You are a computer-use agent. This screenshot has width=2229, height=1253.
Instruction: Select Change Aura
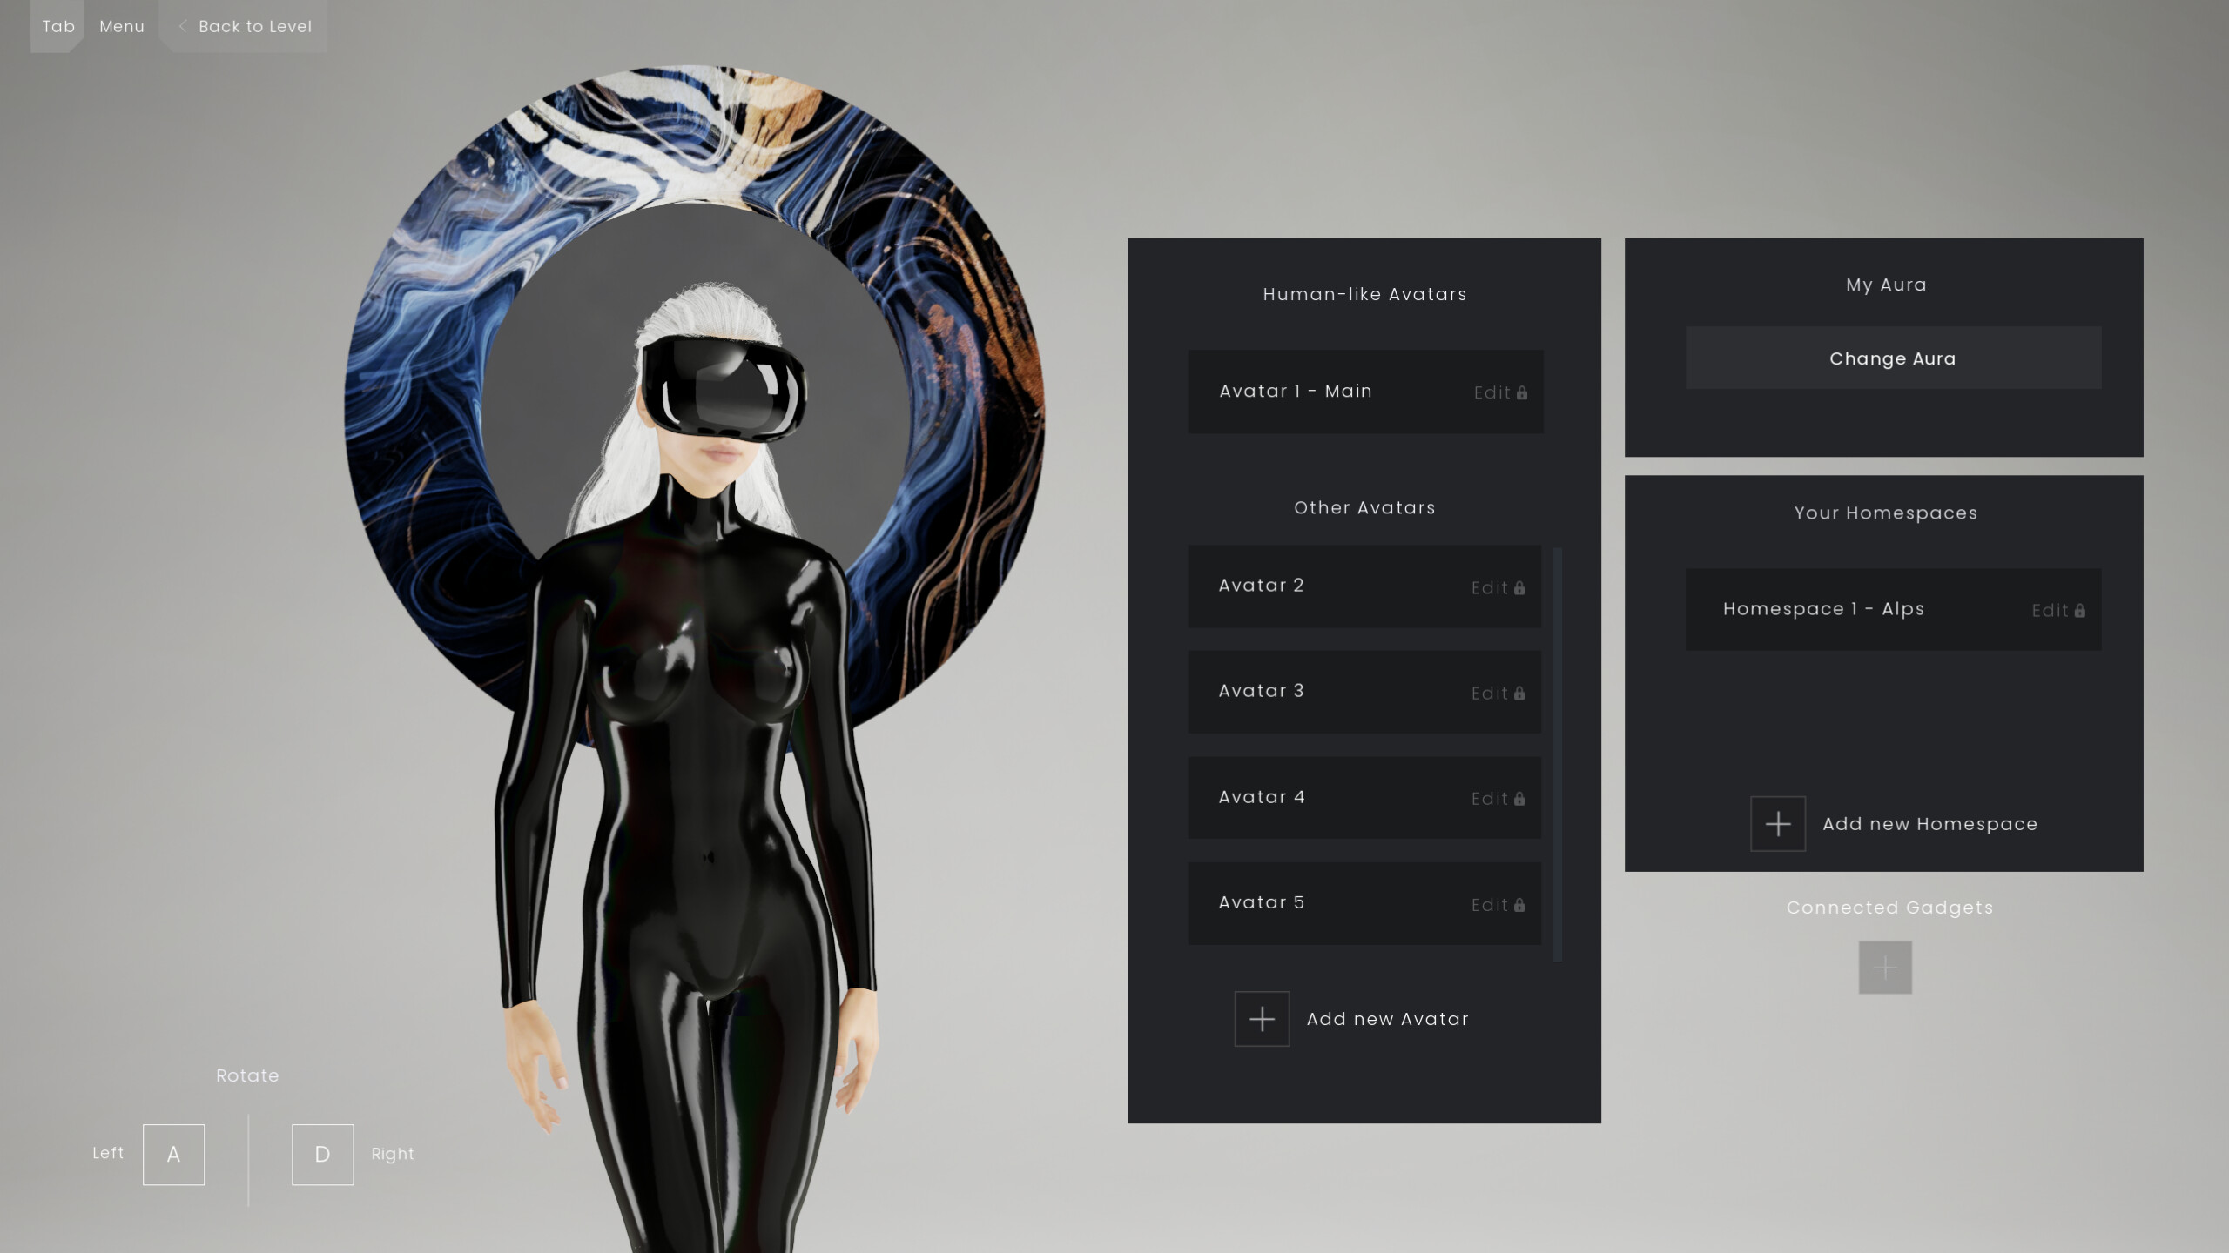pyautogui.click(x=1891, y=358)
